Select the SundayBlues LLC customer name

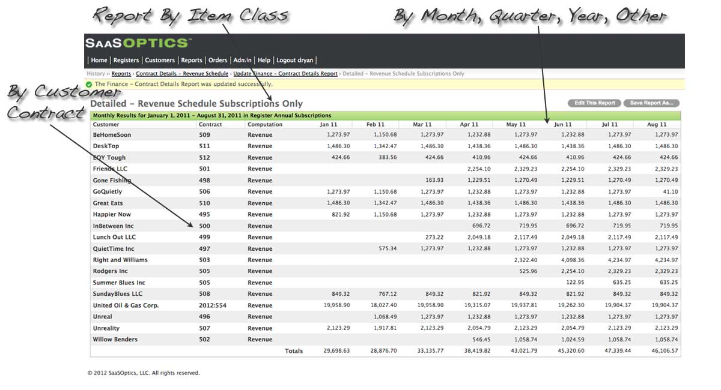click(118, 295)
